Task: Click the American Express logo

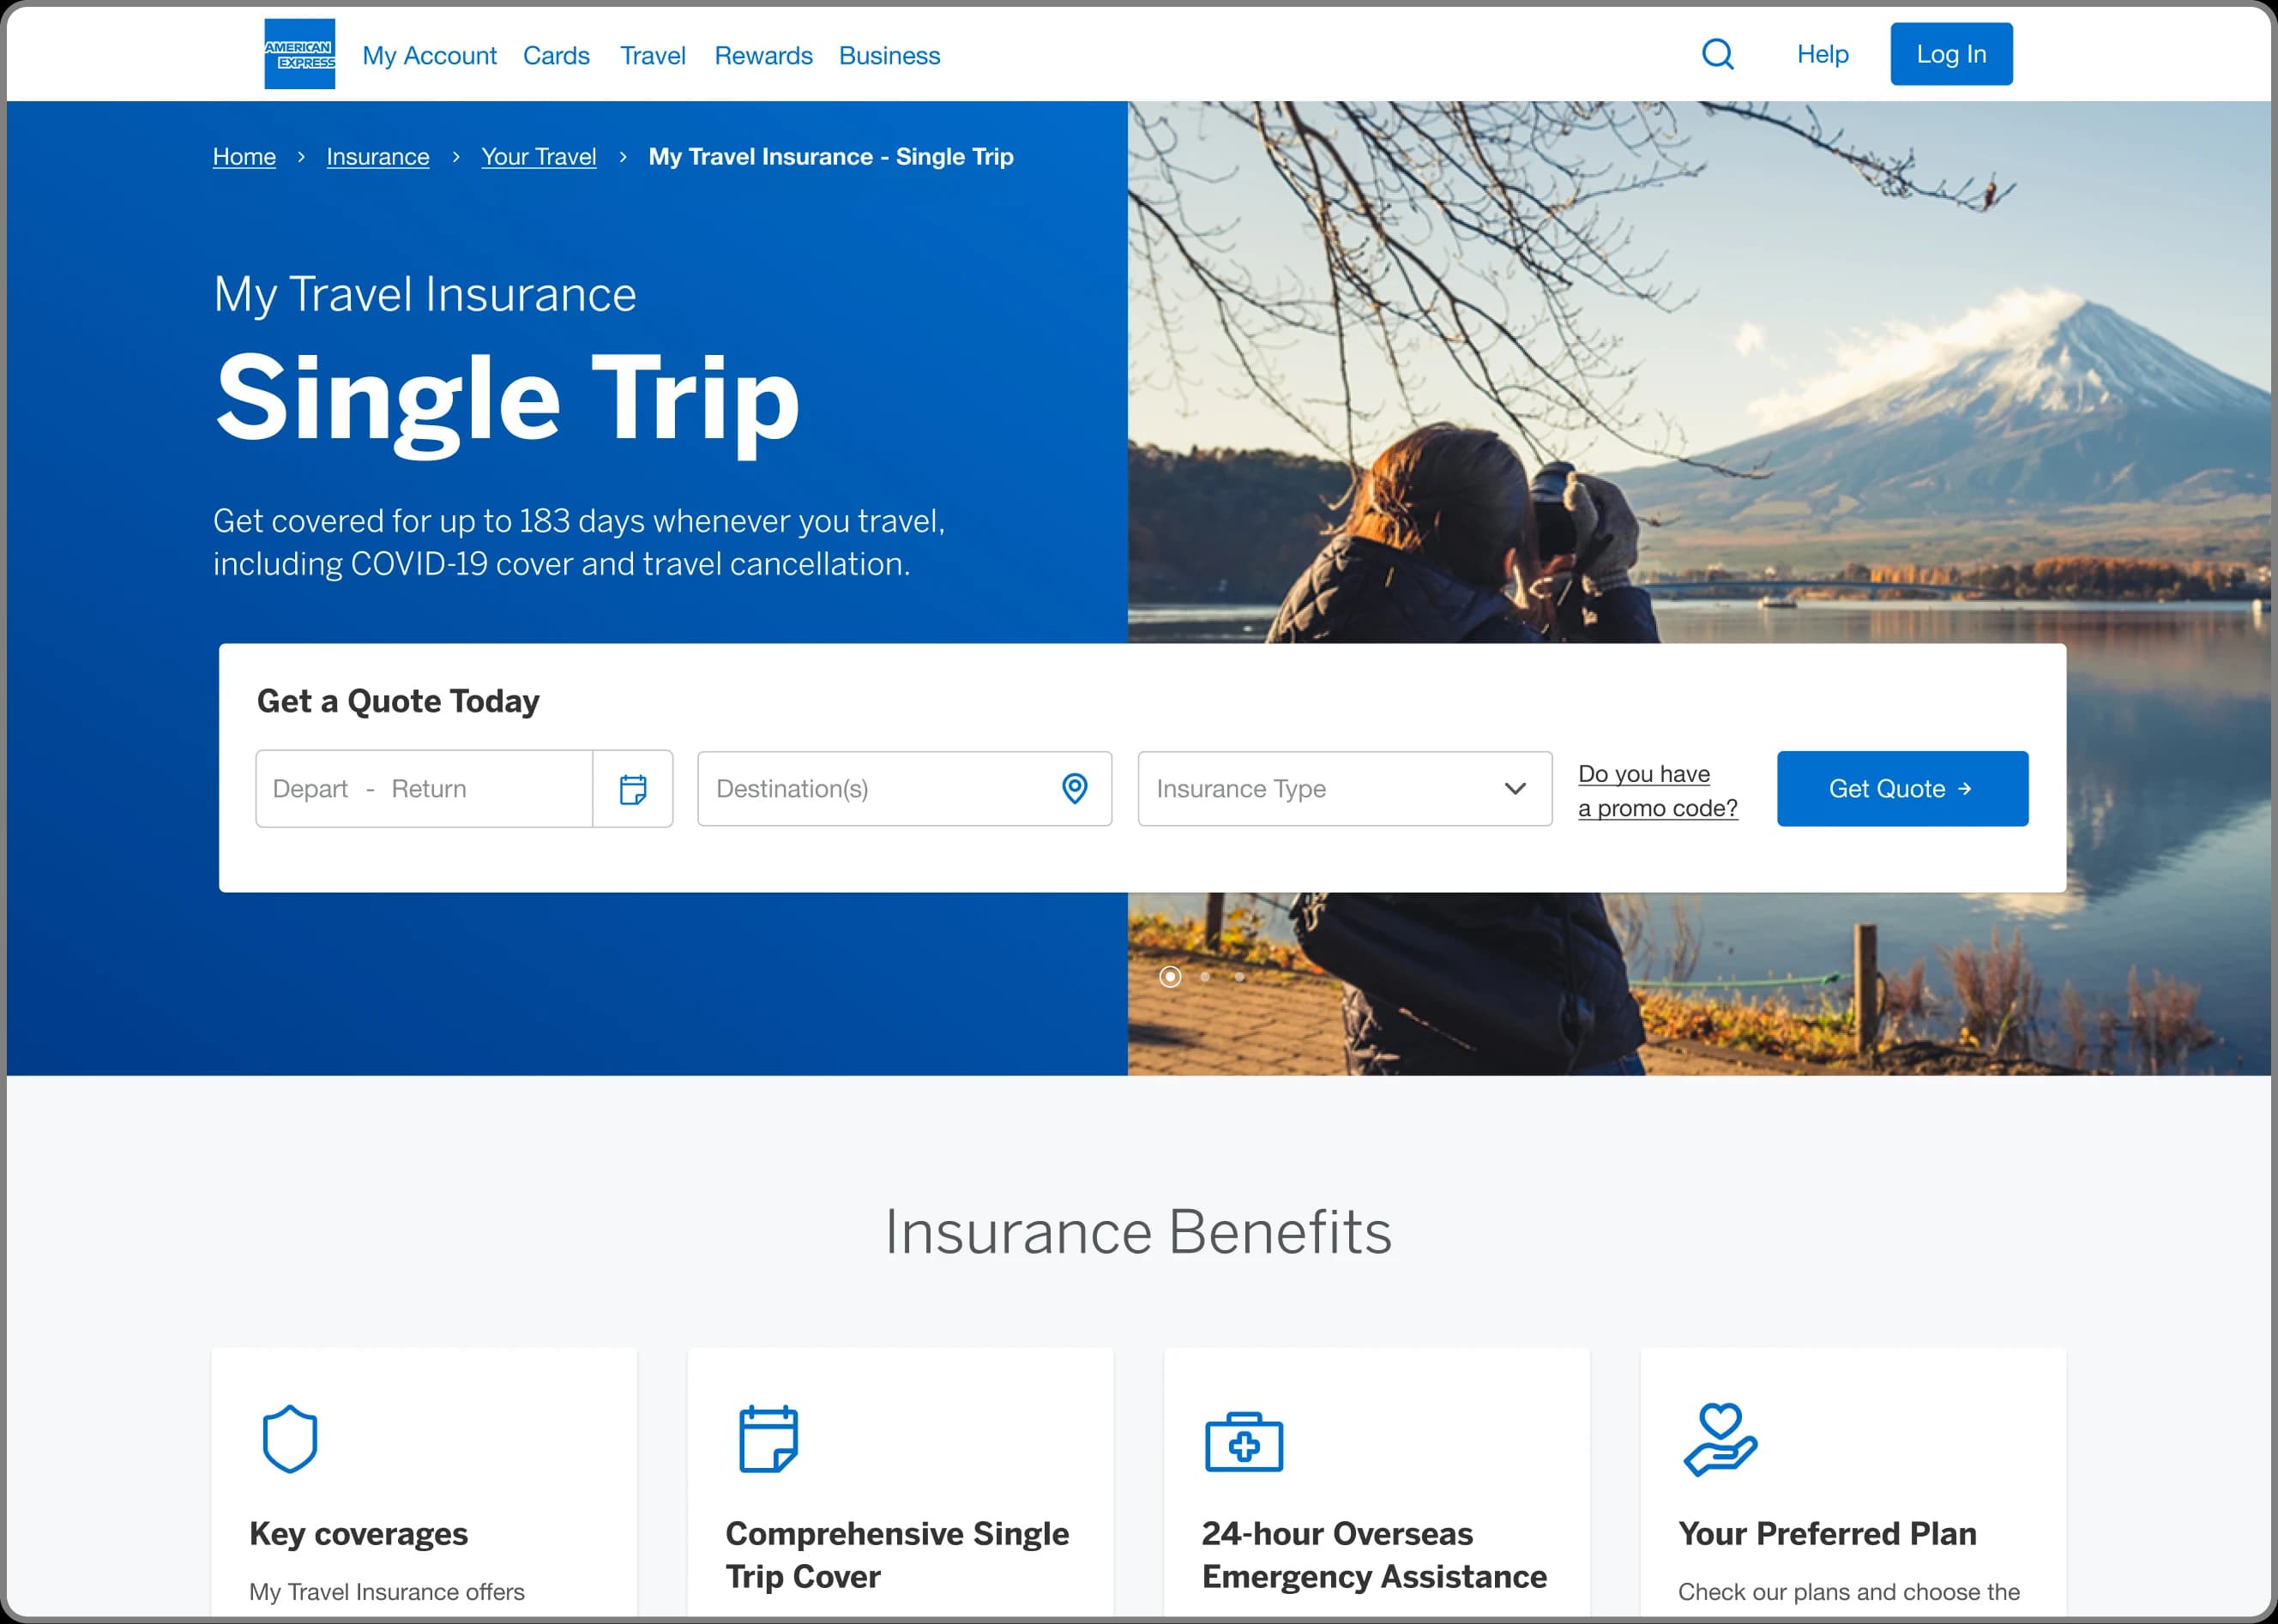Action: click(299, 54)
